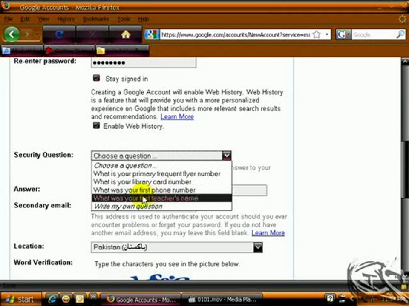Click the third quick launch icon

[80, 299]
